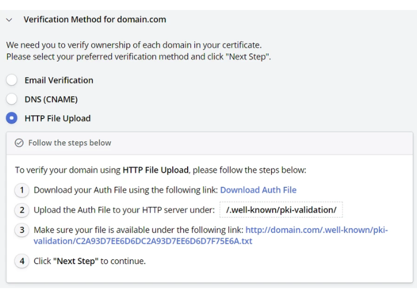This screenshot has height=298, width=417.
Task: Click the step 1 number circle
Action: 22,190
